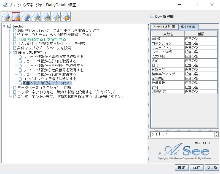The width and height of the screenshot is (220, 174).
Task: Click the Section folder icon
Action: (x=9, y=26)
